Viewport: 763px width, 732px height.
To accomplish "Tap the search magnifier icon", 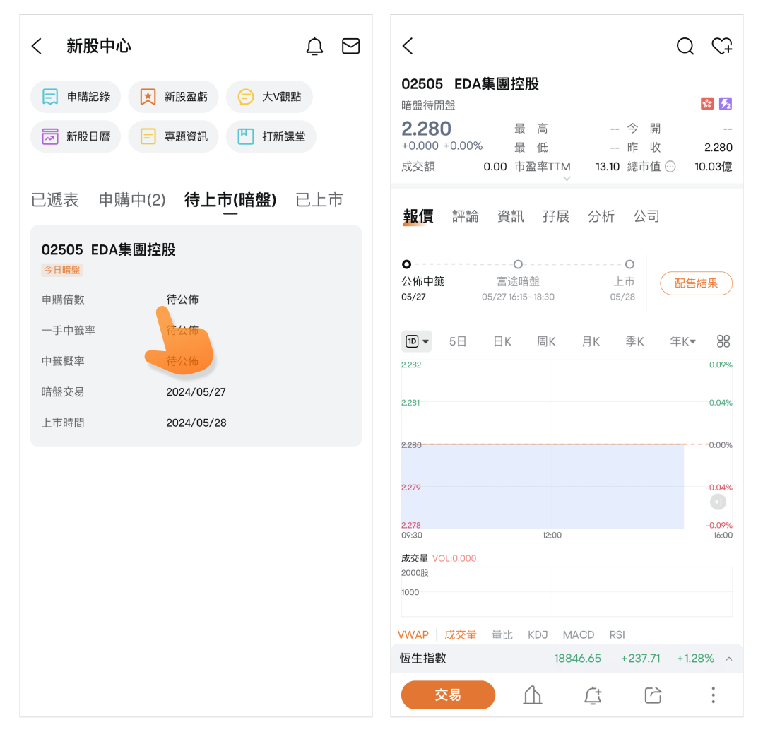I will 685,47.
